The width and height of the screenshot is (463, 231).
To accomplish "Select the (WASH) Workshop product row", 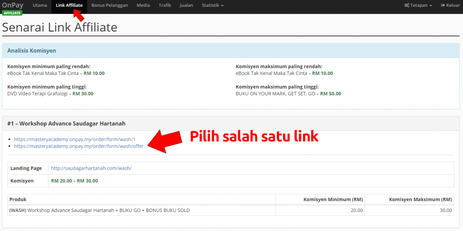I will click(99, 210).
